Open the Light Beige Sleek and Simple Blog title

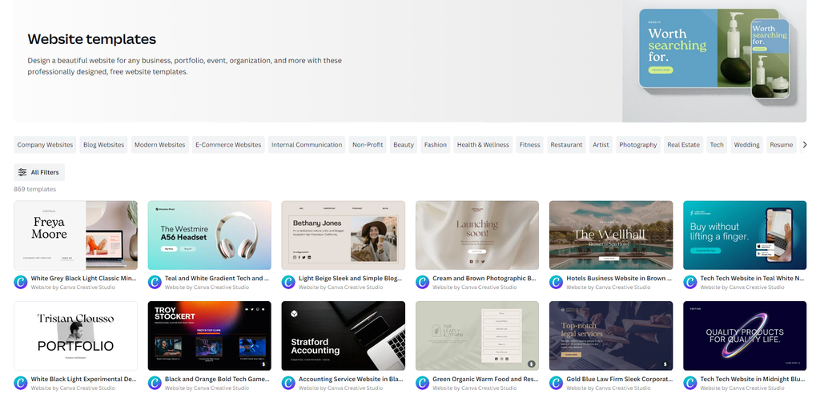tap(352, 279)
